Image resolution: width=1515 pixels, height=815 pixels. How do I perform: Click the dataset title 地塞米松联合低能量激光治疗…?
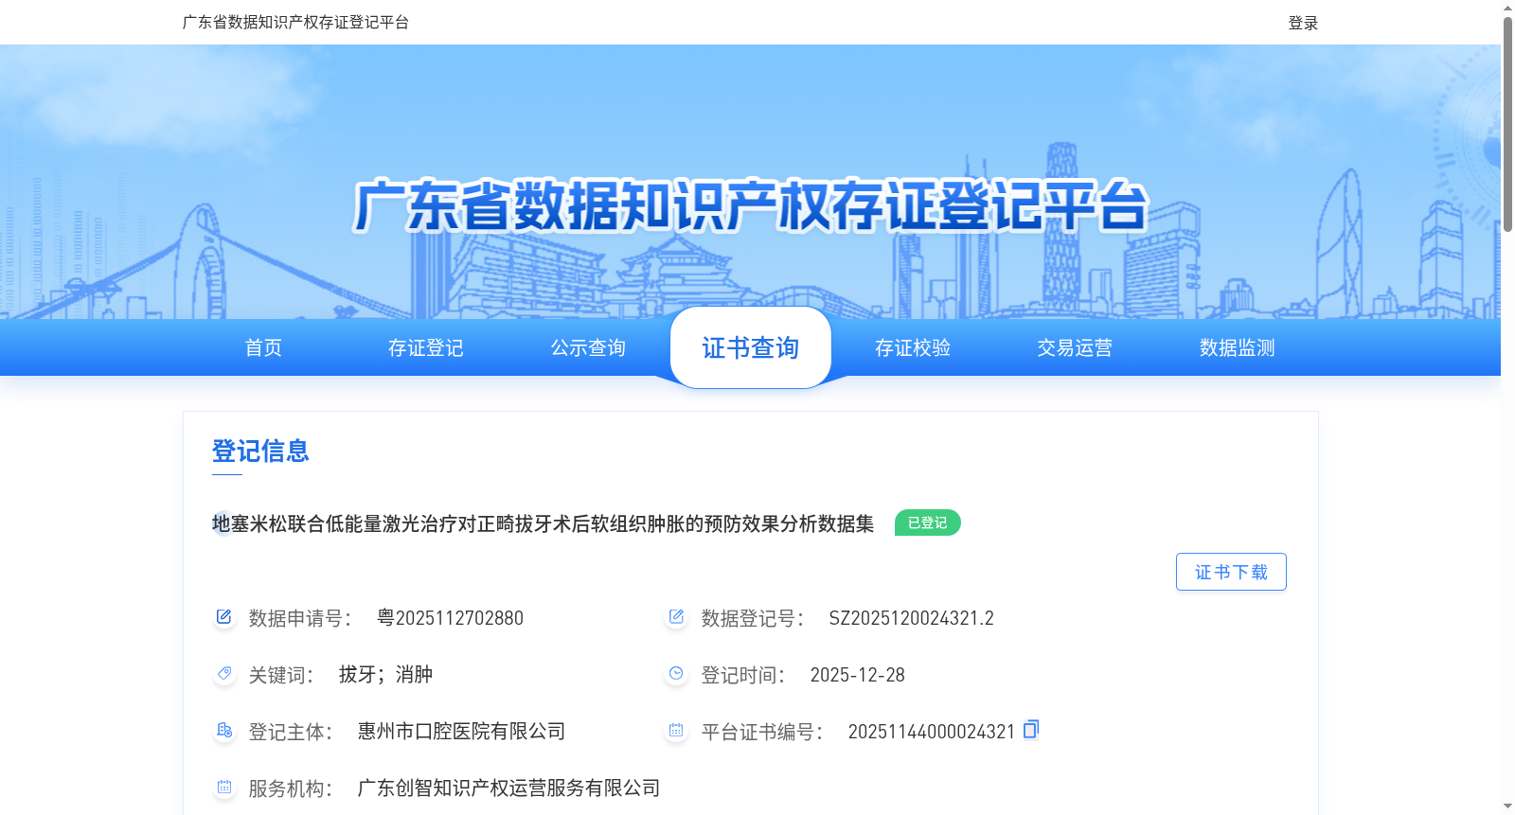[x=543, y=523]
